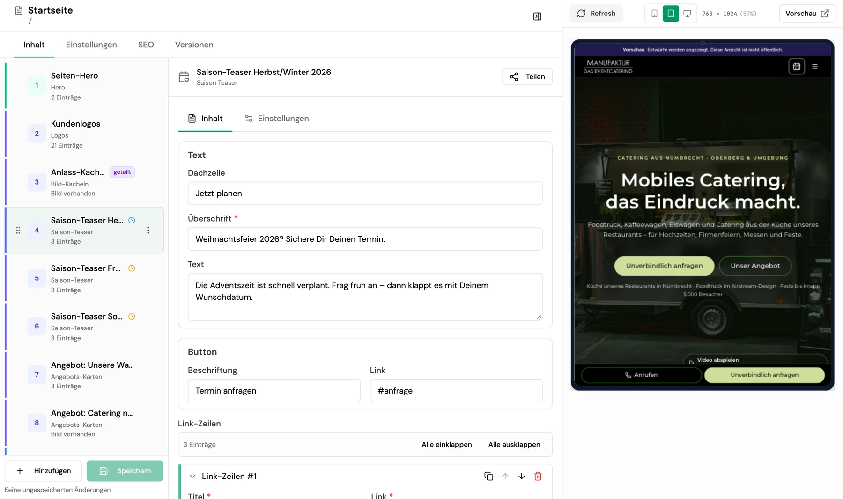Refresh the preview

click(596, 14)
